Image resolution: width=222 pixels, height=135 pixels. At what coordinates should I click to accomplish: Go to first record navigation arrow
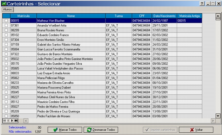coord(5,121)
